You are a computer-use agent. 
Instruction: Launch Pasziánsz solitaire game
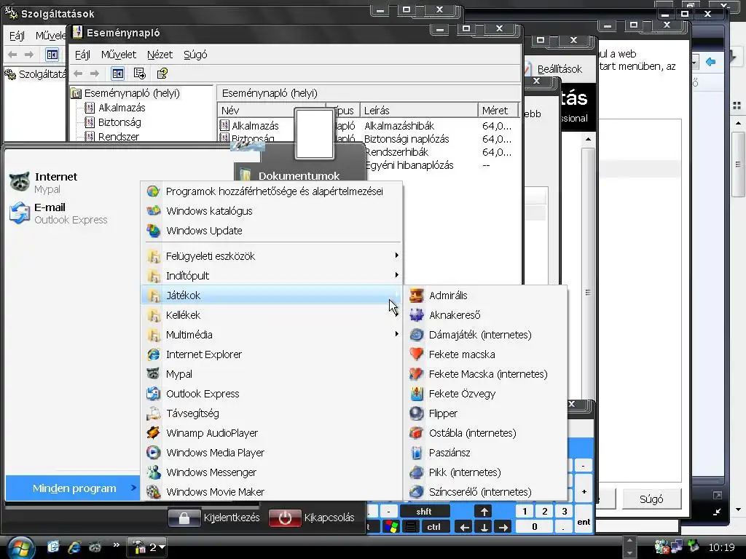coord(485,453)
